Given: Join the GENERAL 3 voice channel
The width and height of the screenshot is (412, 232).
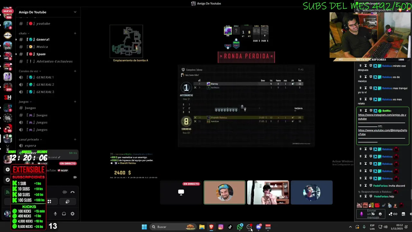Looking at the screenshot, I should click(48, 92).
